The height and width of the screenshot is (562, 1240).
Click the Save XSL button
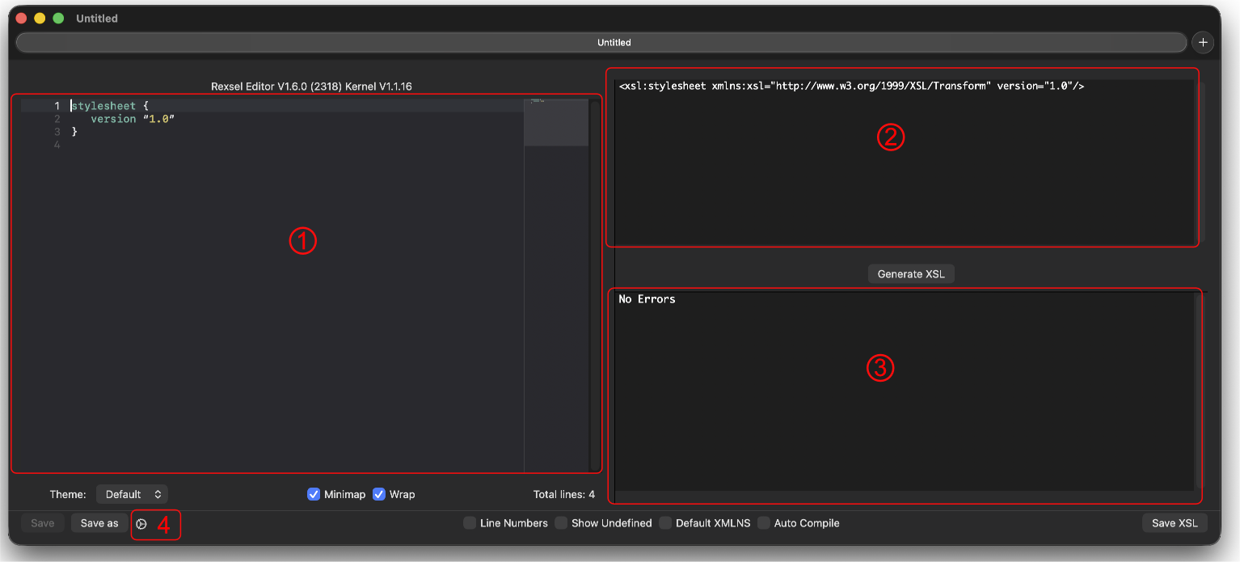point(1175,523)
